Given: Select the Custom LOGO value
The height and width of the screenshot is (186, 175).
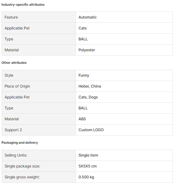Looking at the screenshot, I should [91, 130].
